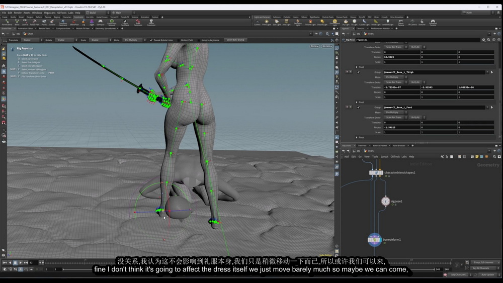Click the Switcher shelf tool
This screenshot has height=283, width=503.
click(422, 23)
